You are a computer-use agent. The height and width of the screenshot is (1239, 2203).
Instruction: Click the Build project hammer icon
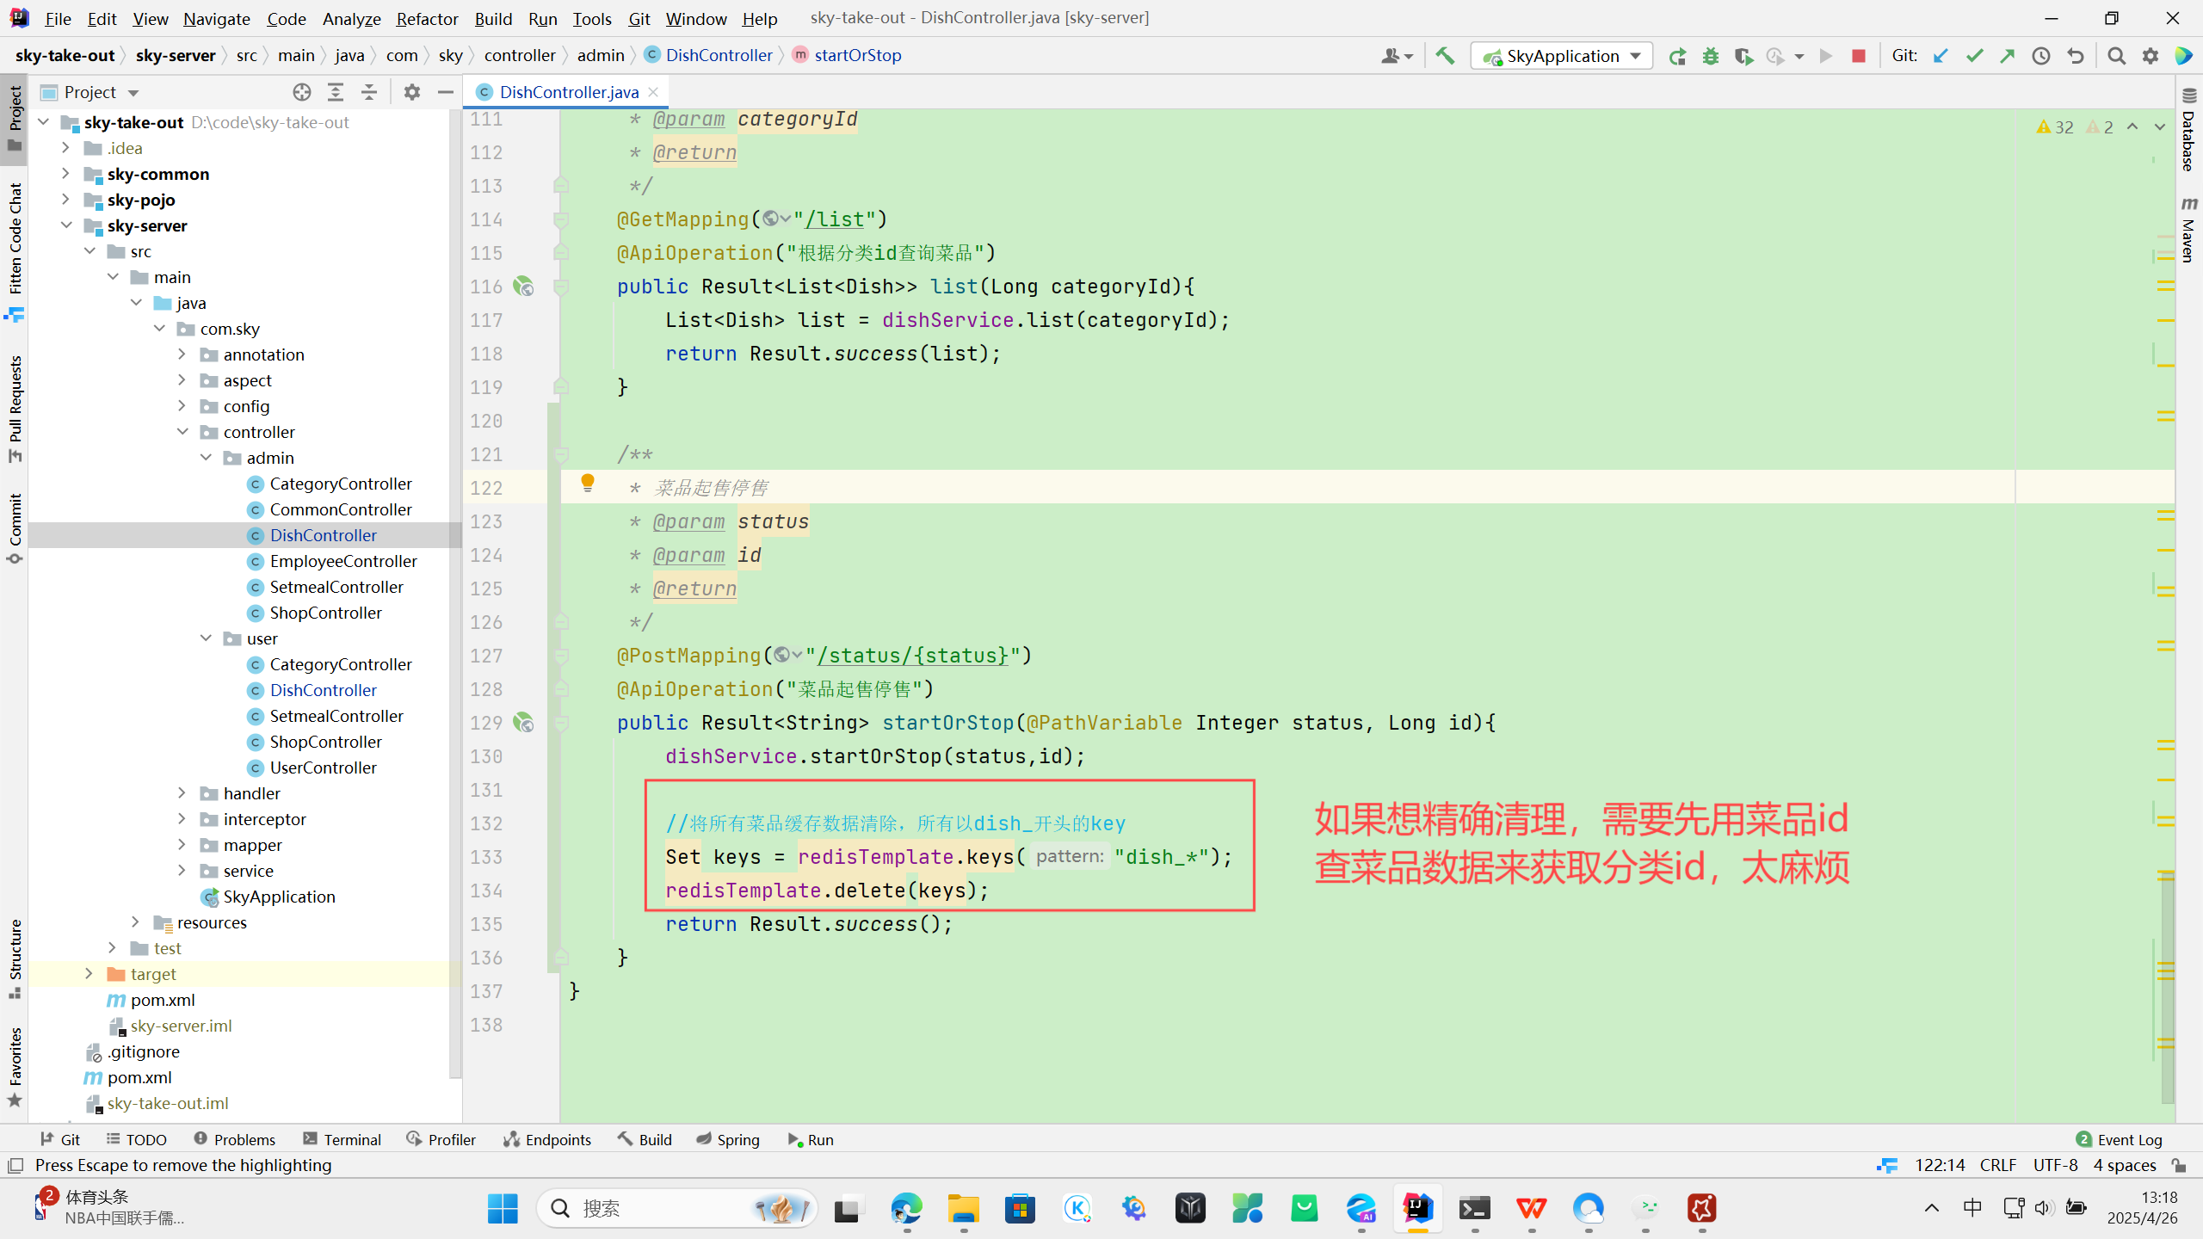(x=1445, y=56)
